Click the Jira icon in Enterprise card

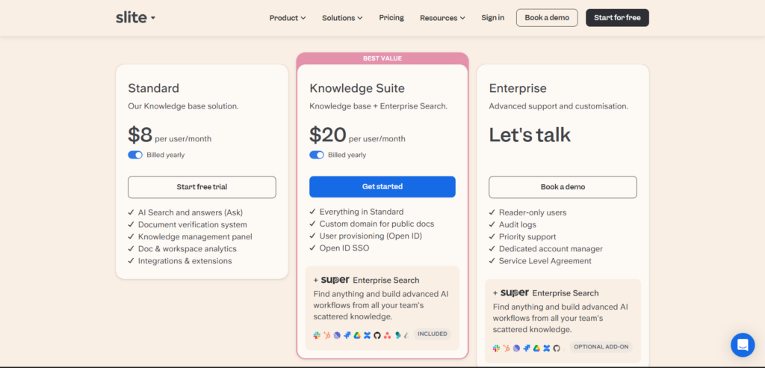tap(527, 348)
